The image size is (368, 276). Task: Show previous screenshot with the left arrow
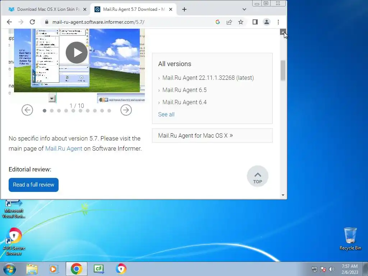(x=27, y=110)
